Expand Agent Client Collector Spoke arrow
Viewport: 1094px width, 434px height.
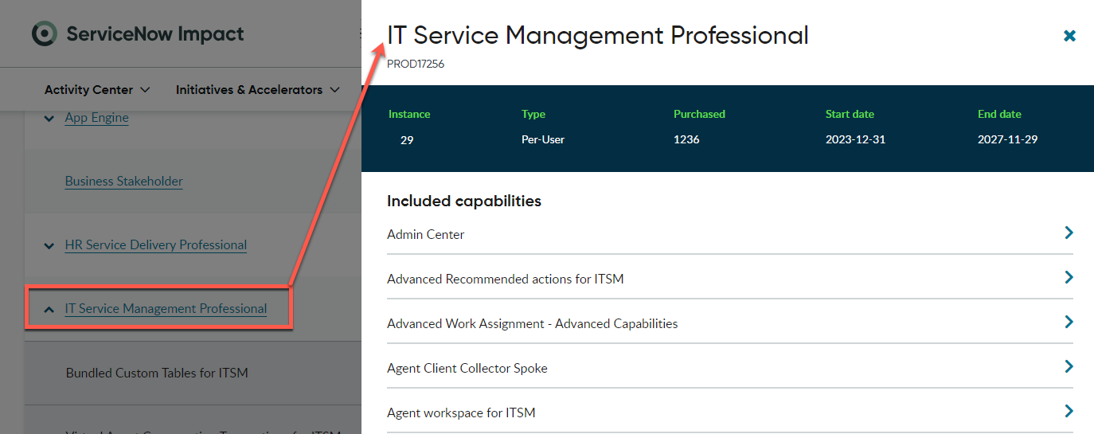pyautogui.click(x=1069, y=366)
